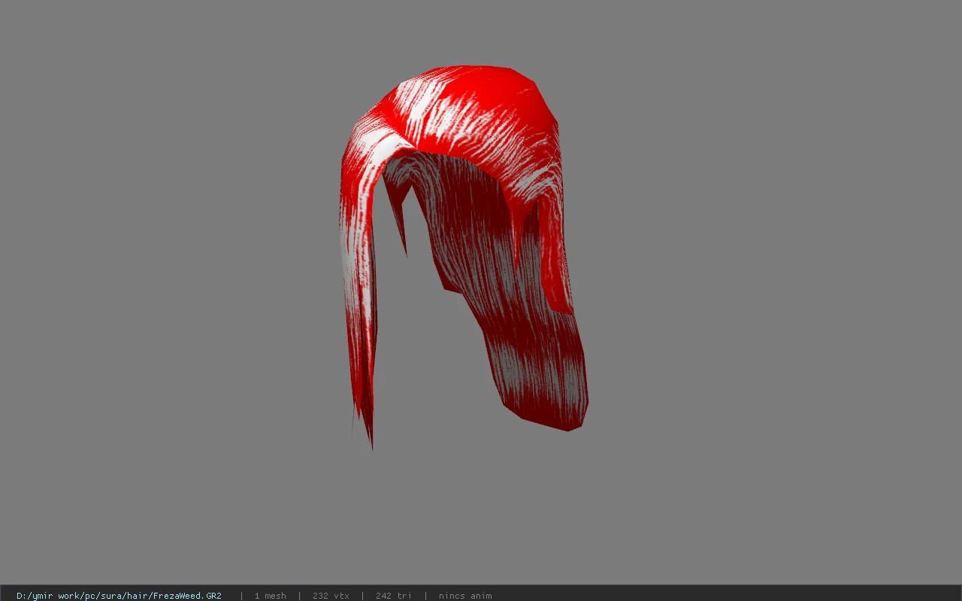The height and width of the screenshot is (601, 962).
Task: Click the '1 mesh' status entry
Action: coord(270,596)
